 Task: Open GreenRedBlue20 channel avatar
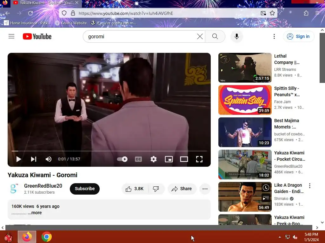14,189
